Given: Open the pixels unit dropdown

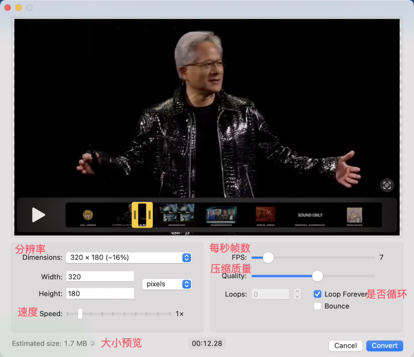Looking at the screenshot, I should click(167, 284).
